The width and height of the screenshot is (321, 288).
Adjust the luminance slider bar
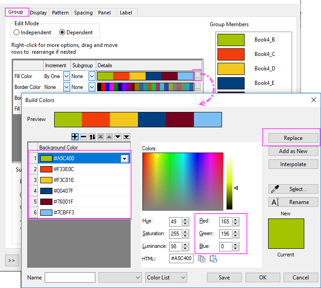pos(229,183)
